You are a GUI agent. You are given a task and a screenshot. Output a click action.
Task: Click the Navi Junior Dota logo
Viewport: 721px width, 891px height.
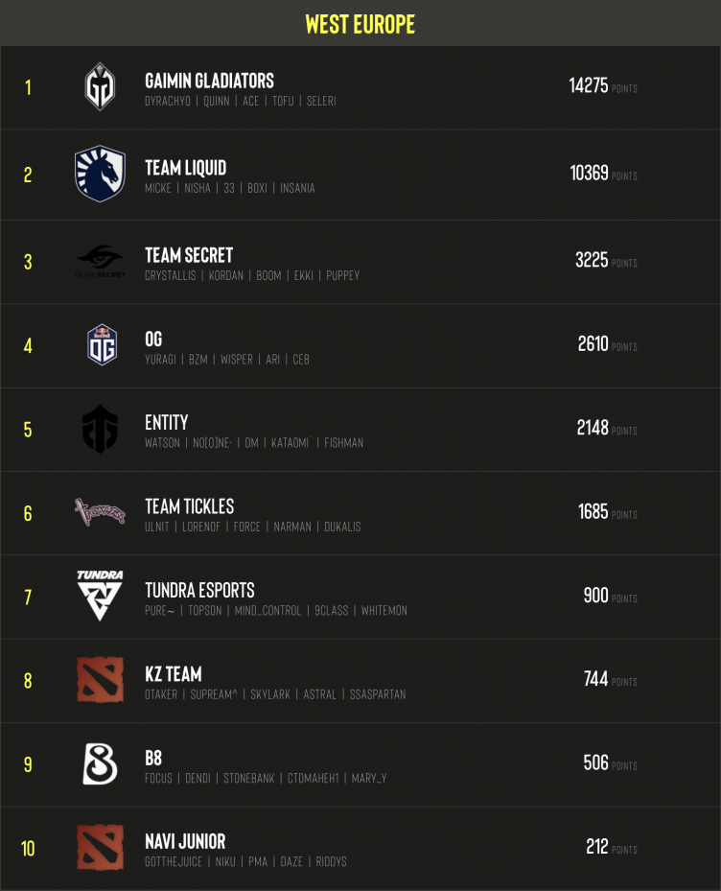click(x=100, y=848)
